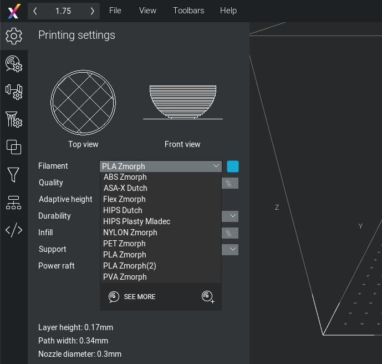The height and width of the screenshot is (364, 382).
Task: Decrease filament diameter with left arrow
Action: 35,11
